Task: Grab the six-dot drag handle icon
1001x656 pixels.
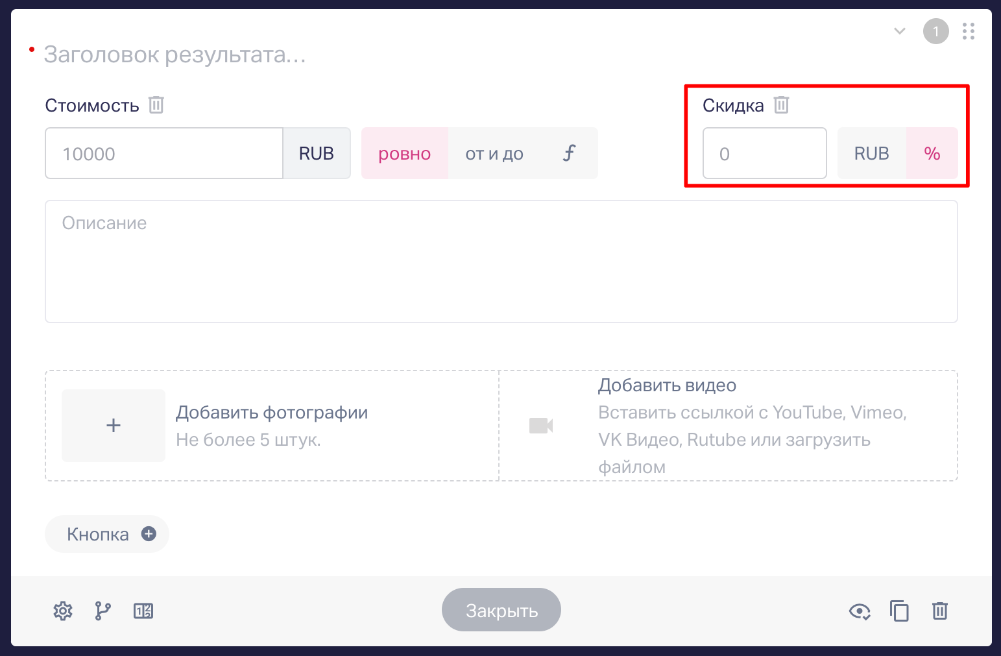Action: click(969, 31)
